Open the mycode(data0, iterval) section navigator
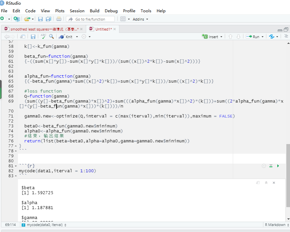Viewport: 290px width, 232px height. point(44,225)
